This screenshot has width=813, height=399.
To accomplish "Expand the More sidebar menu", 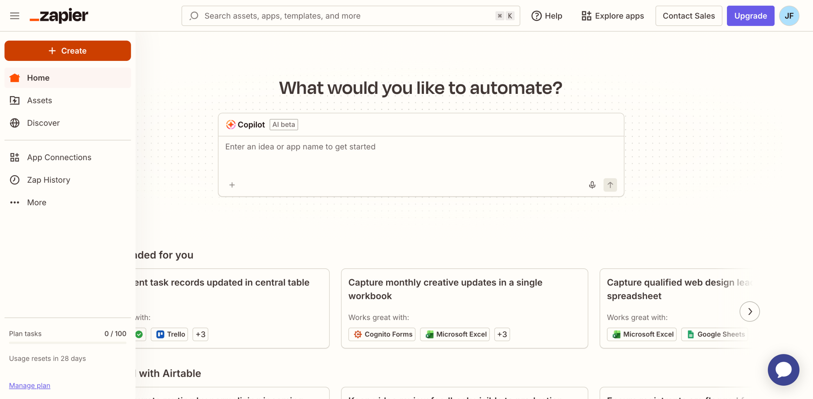I will pyautogui.click(x=37, y=202).
